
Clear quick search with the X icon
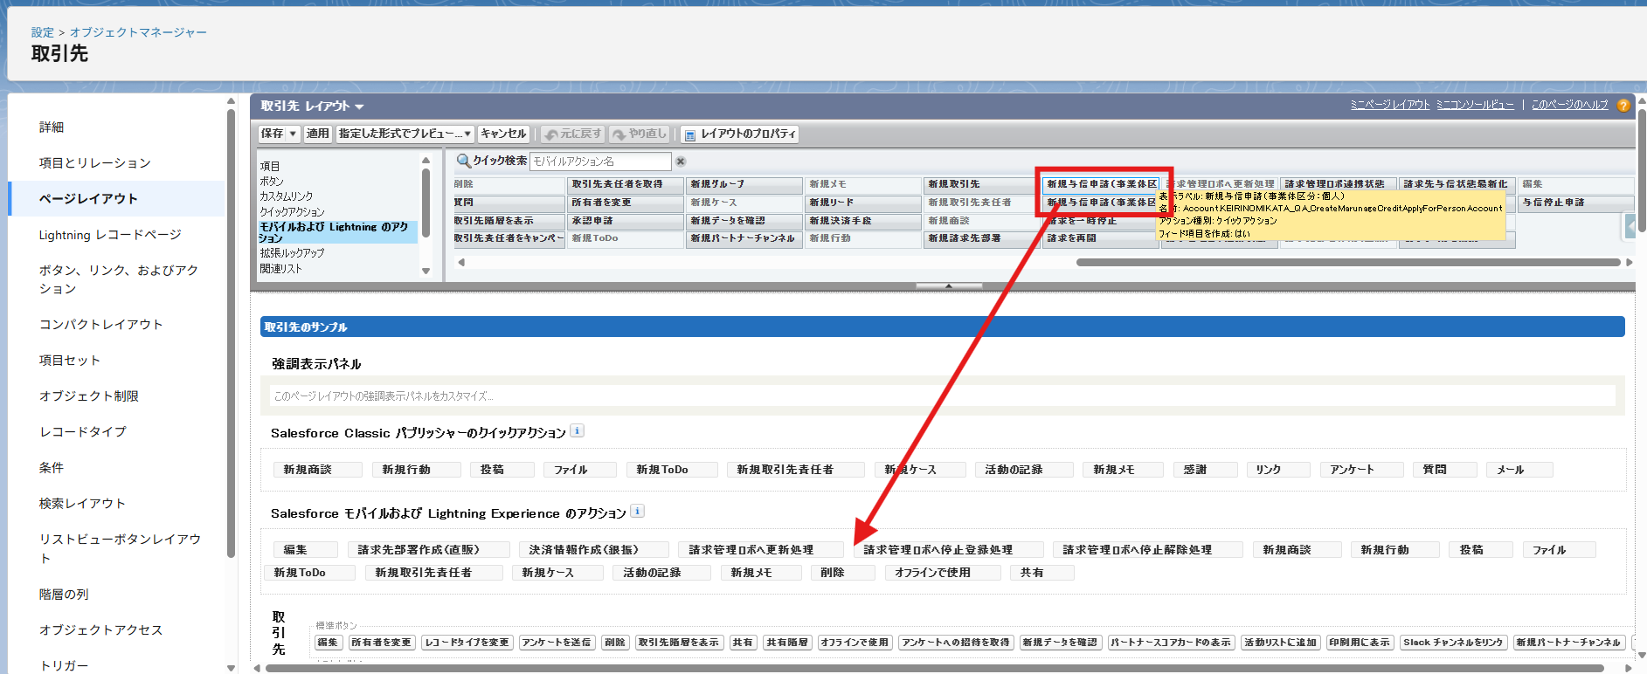pyautogui.click(x=681, y=162)
